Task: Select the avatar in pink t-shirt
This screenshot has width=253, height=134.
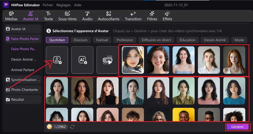Action: 209,91
